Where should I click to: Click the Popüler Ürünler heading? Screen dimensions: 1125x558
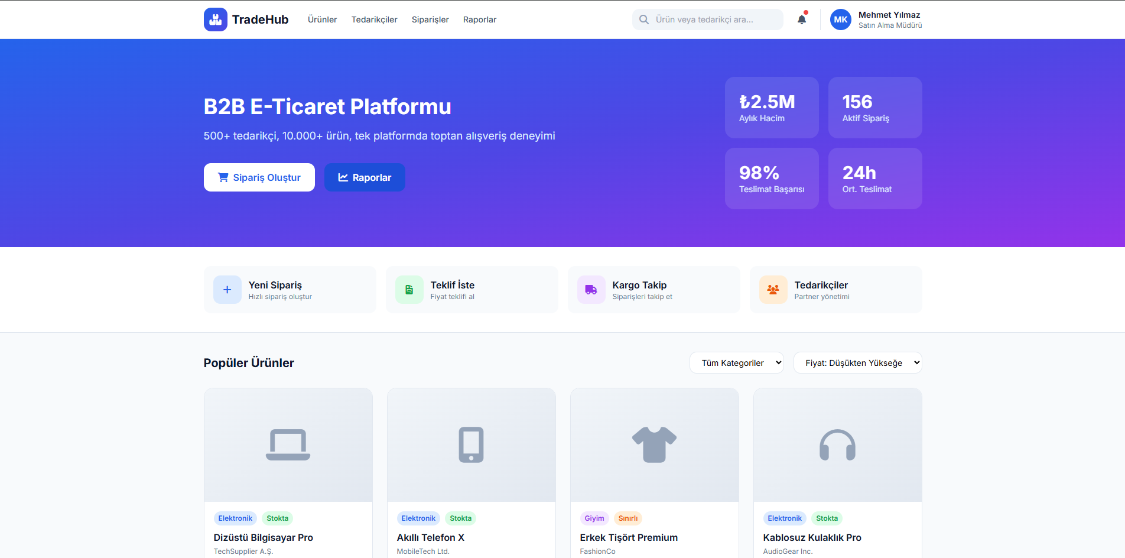tap(249, 363)
